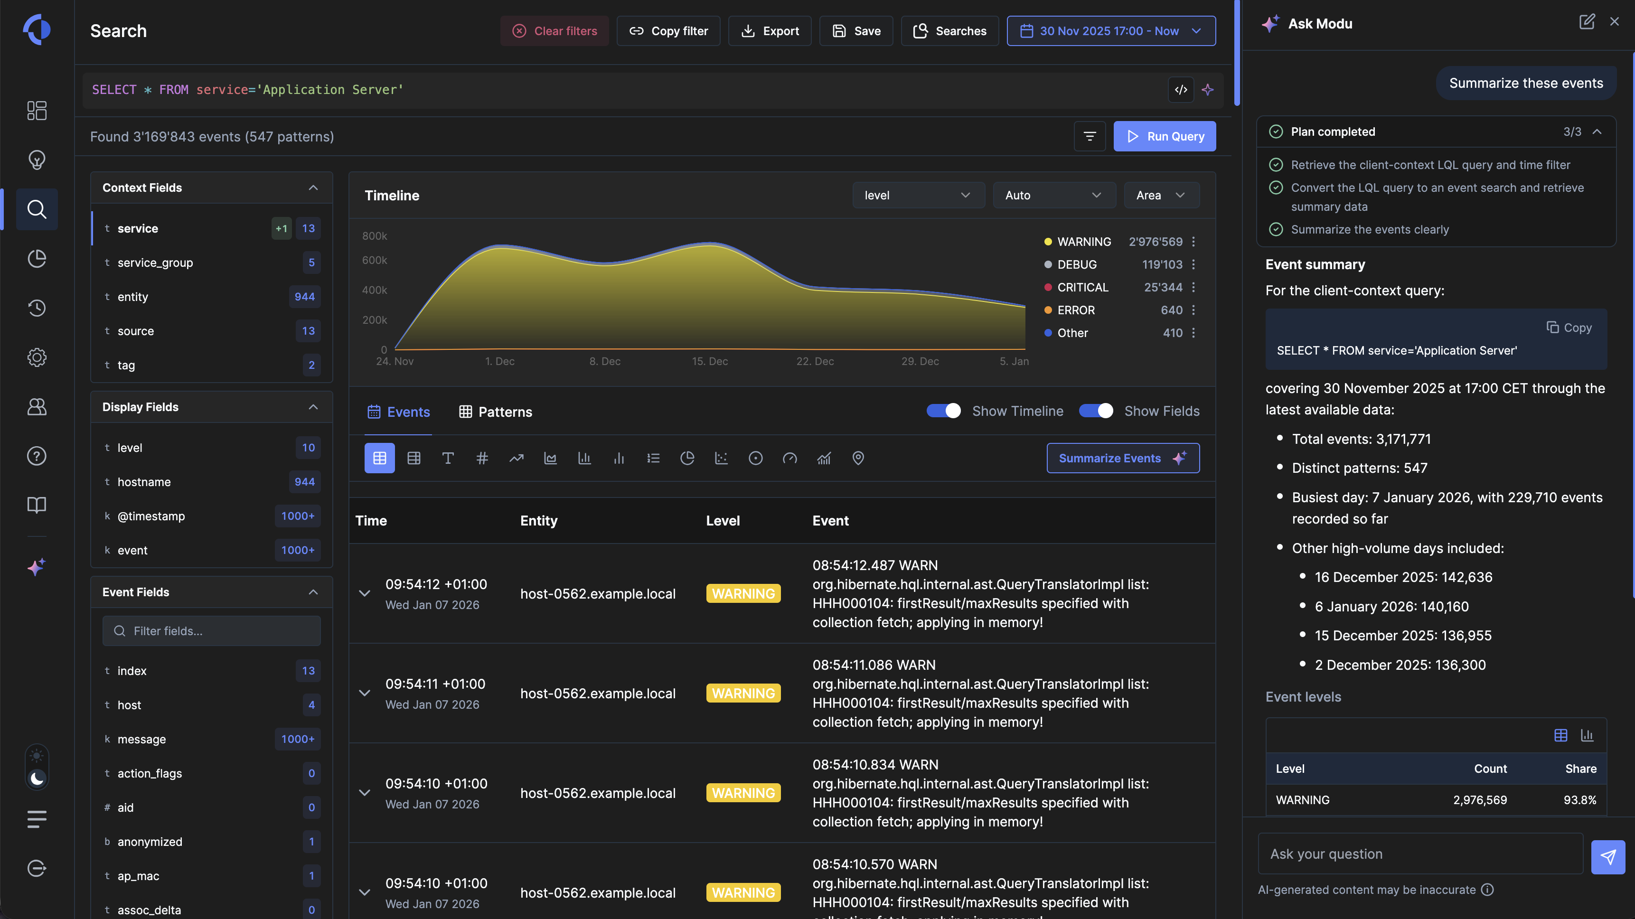Switch to dark mode moon toggle
This screenshot has width=1635, height=919.
pos(37,779)
